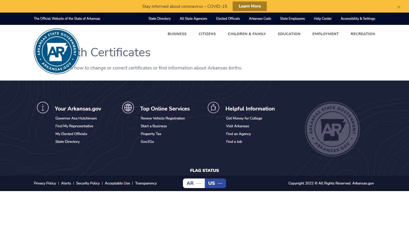
Task: Click the Learn More button
Action: [x=250, y=6]
